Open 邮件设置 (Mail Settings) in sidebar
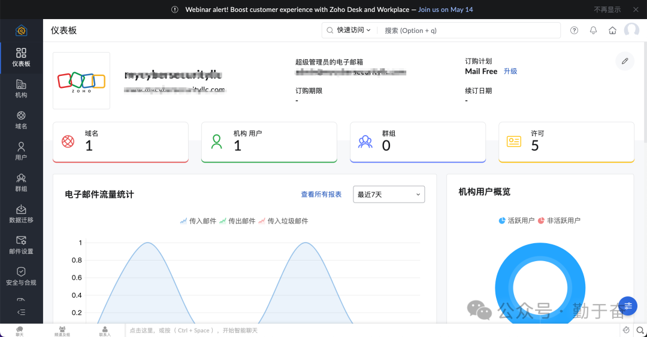This screenshot has height=337, width=647. (x=21, y=244)
